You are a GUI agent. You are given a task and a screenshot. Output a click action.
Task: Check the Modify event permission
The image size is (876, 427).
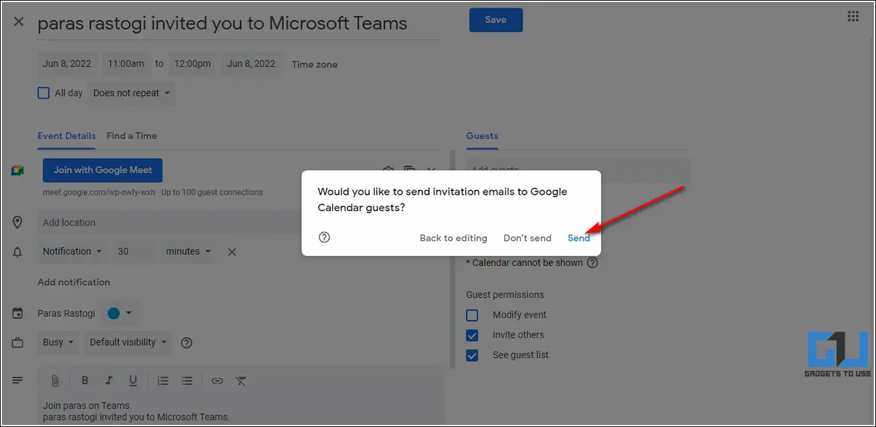[x=472, y=315]
